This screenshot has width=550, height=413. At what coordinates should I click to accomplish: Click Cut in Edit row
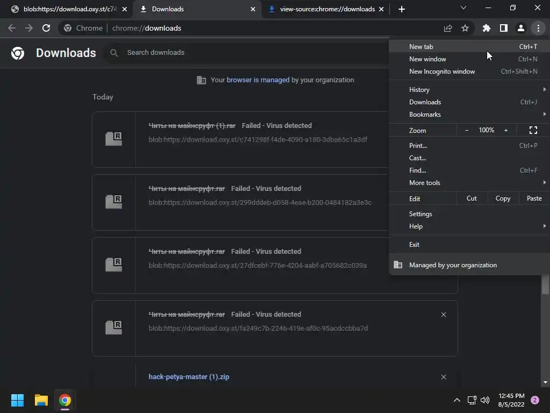[x=472, y=198]
